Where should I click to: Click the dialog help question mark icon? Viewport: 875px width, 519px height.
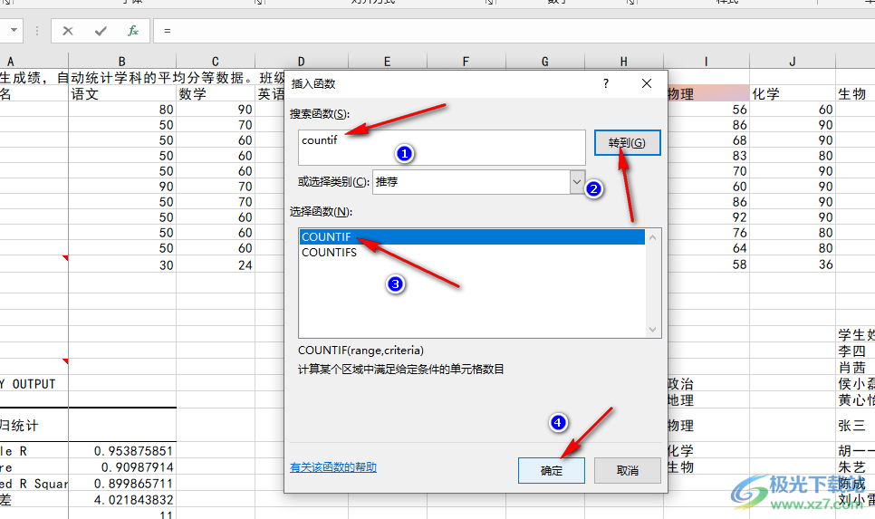(x=605, y=83)
